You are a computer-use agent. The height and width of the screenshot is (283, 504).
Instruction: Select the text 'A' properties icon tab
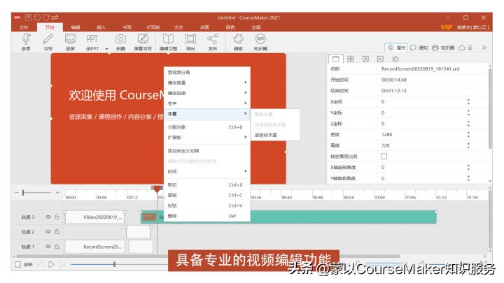tap(365, 59)
